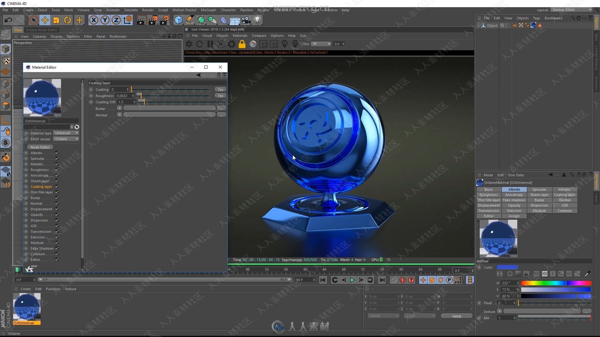This screenshot has height=337, width=600.
Task: Click the Hue rainbow slider
Action: click(556, 283)
